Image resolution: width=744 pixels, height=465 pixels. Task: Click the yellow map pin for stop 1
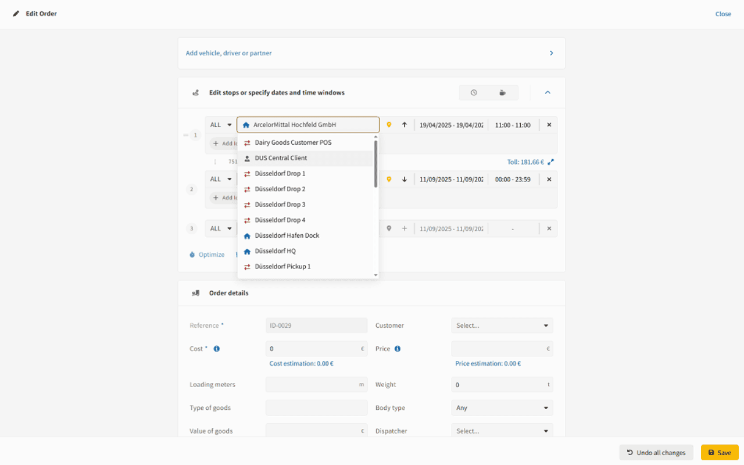click(x=389, y=125)
